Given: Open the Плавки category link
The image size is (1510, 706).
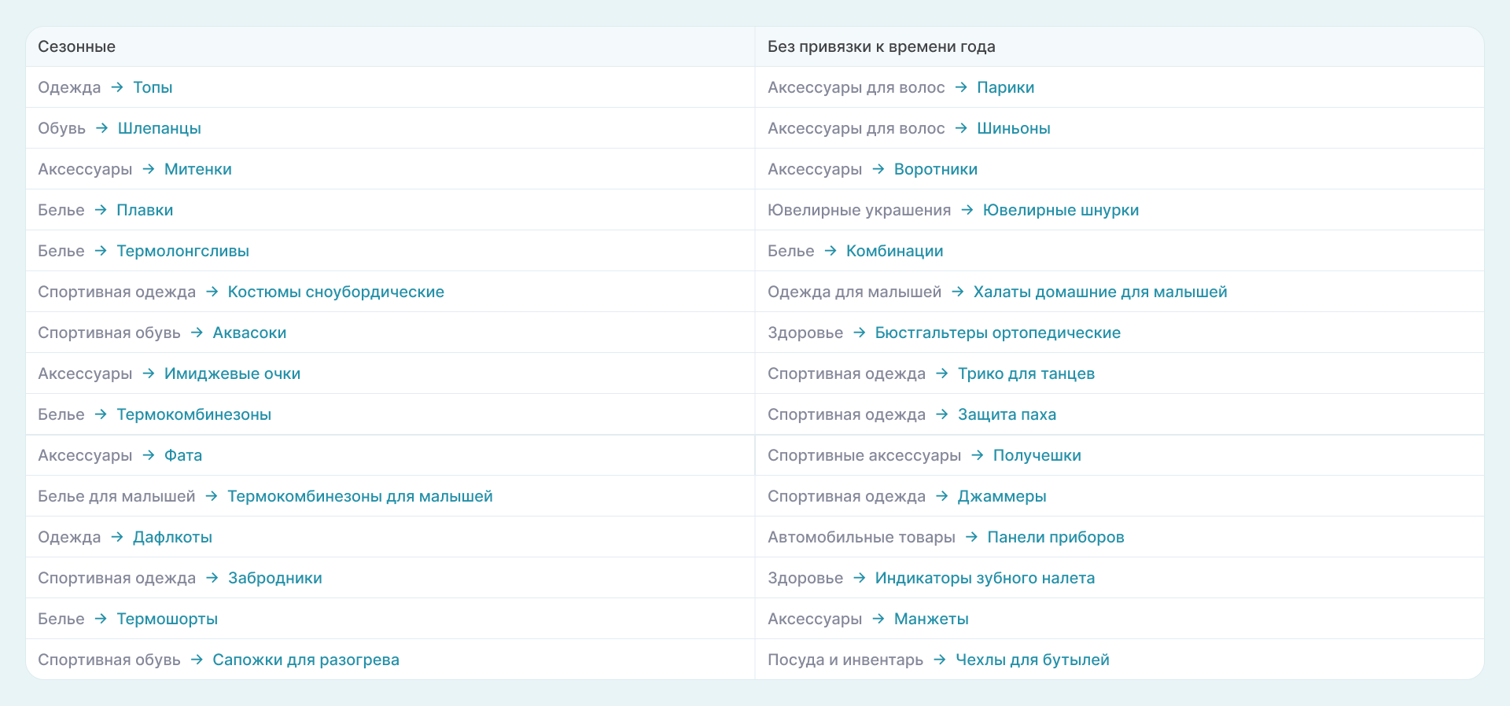Looking at the screenshot, I should pos(145,210).
